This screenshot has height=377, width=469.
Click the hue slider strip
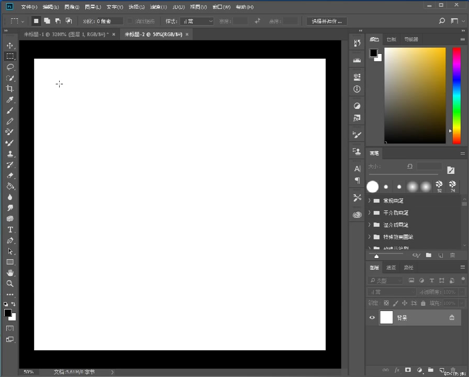[x=456, y=96]
